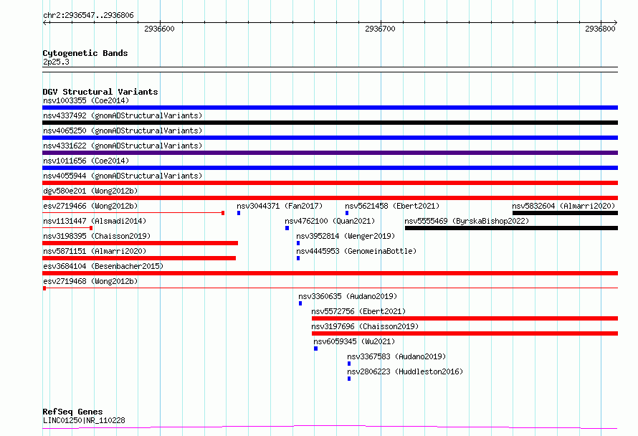Click the red bar under nsv4055944
The height and width of the screenshot is (436, 638).
click(x=330, y=183)
